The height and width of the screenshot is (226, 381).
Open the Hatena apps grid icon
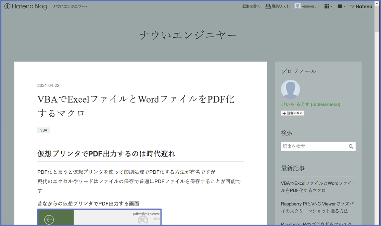326,6
